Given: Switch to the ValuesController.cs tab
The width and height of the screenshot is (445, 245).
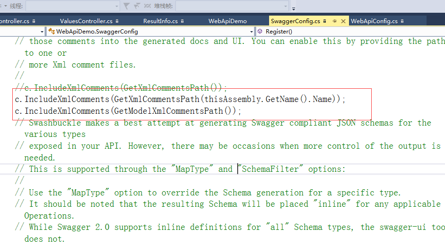Looking at the screenshot, I should 86,21.
